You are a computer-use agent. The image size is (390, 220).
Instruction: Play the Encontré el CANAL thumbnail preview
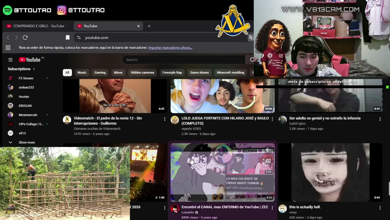(222, 172)
